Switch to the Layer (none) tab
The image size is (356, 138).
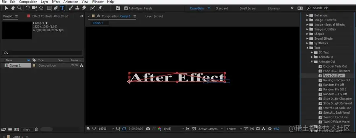tap(154, 16)
